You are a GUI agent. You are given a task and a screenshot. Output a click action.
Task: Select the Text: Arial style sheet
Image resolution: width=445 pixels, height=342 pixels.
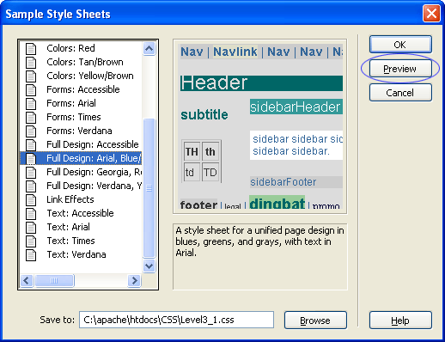[68, 227]
